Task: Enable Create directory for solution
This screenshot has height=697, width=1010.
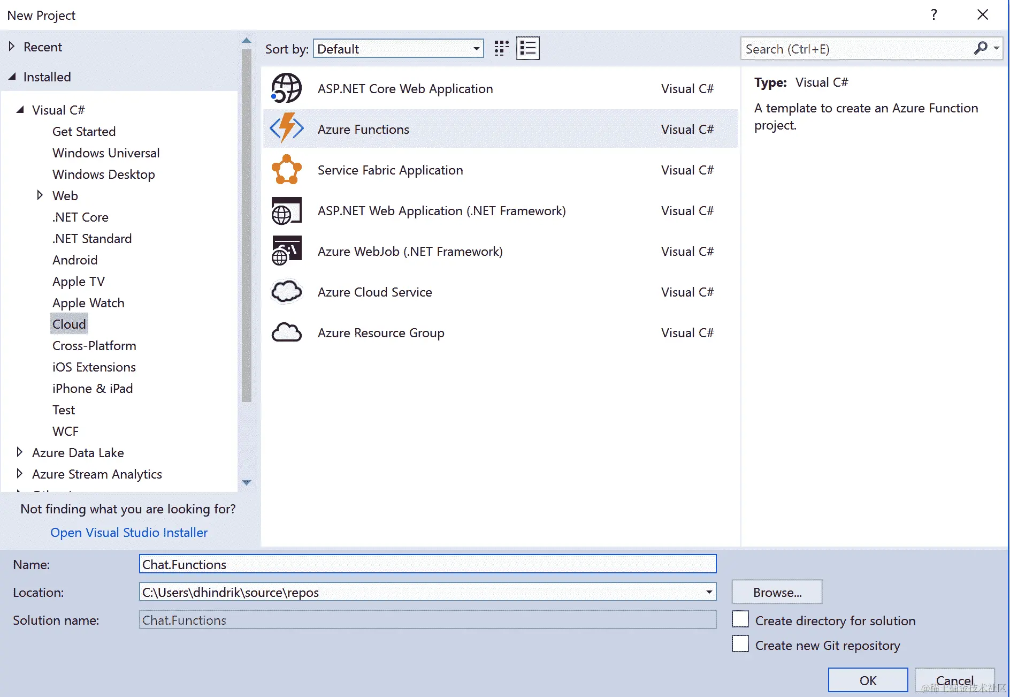Action: pyautogui.click(x=740, y=619)
